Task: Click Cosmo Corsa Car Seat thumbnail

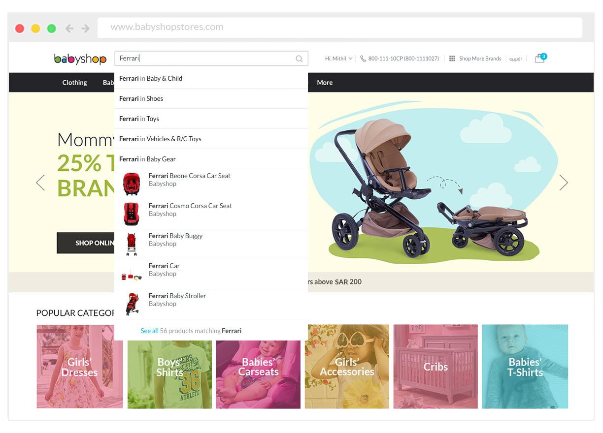Action: click(132, 214)
